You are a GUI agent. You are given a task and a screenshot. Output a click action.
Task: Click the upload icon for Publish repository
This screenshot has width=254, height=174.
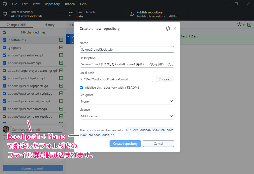pyautogui.click(x=132, y=14)
